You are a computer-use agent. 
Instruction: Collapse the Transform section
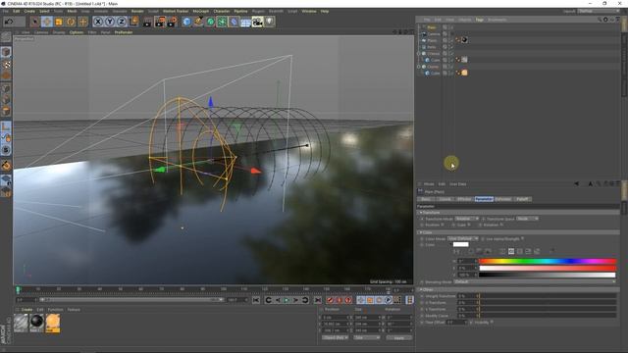(x=421, y=213)
